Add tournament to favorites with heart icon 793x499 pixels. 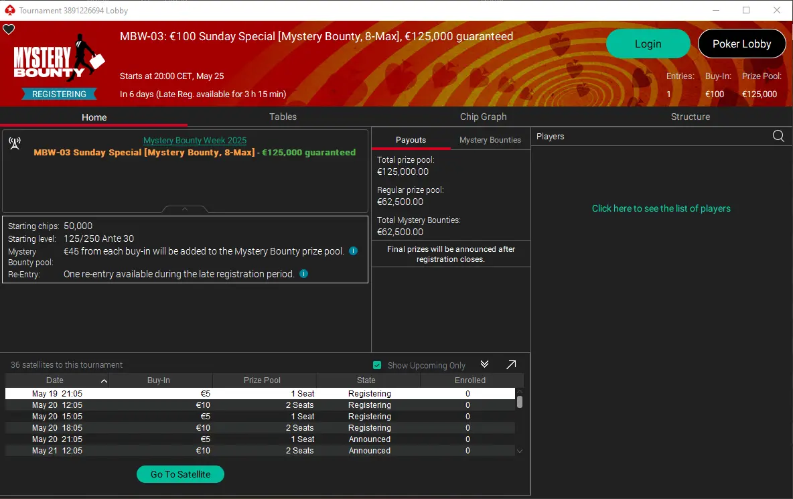pyautogui.click(x=9, y=29)
